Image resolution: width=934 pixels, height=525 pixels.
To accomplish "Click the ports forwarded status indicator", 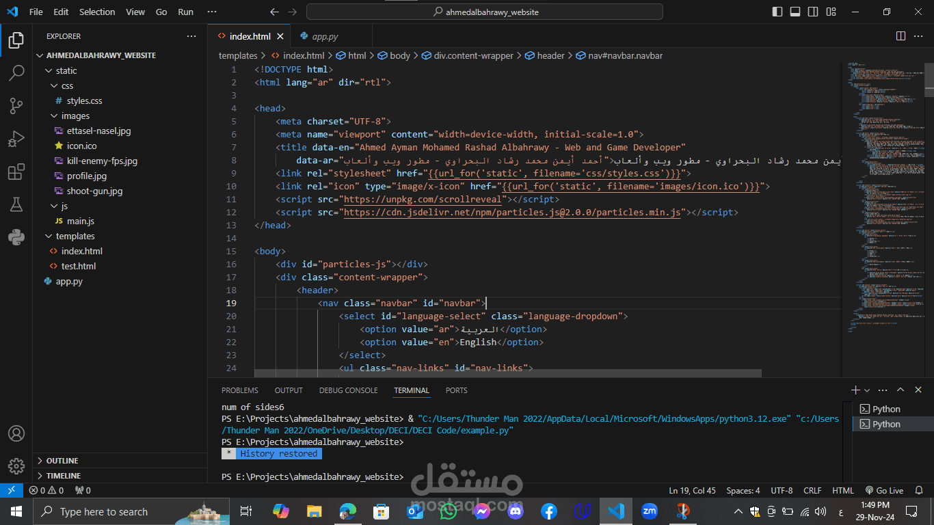I will [x=83, y=490].
